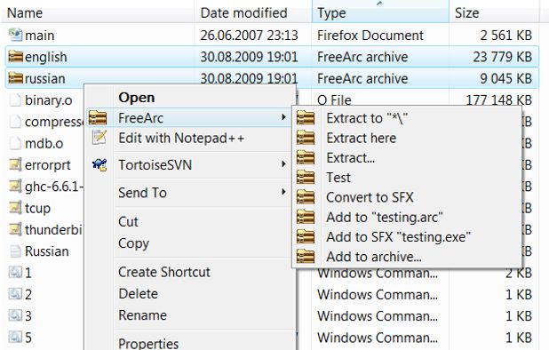
Task: Select the file named errorprt
Action: [x=48, y=165]
